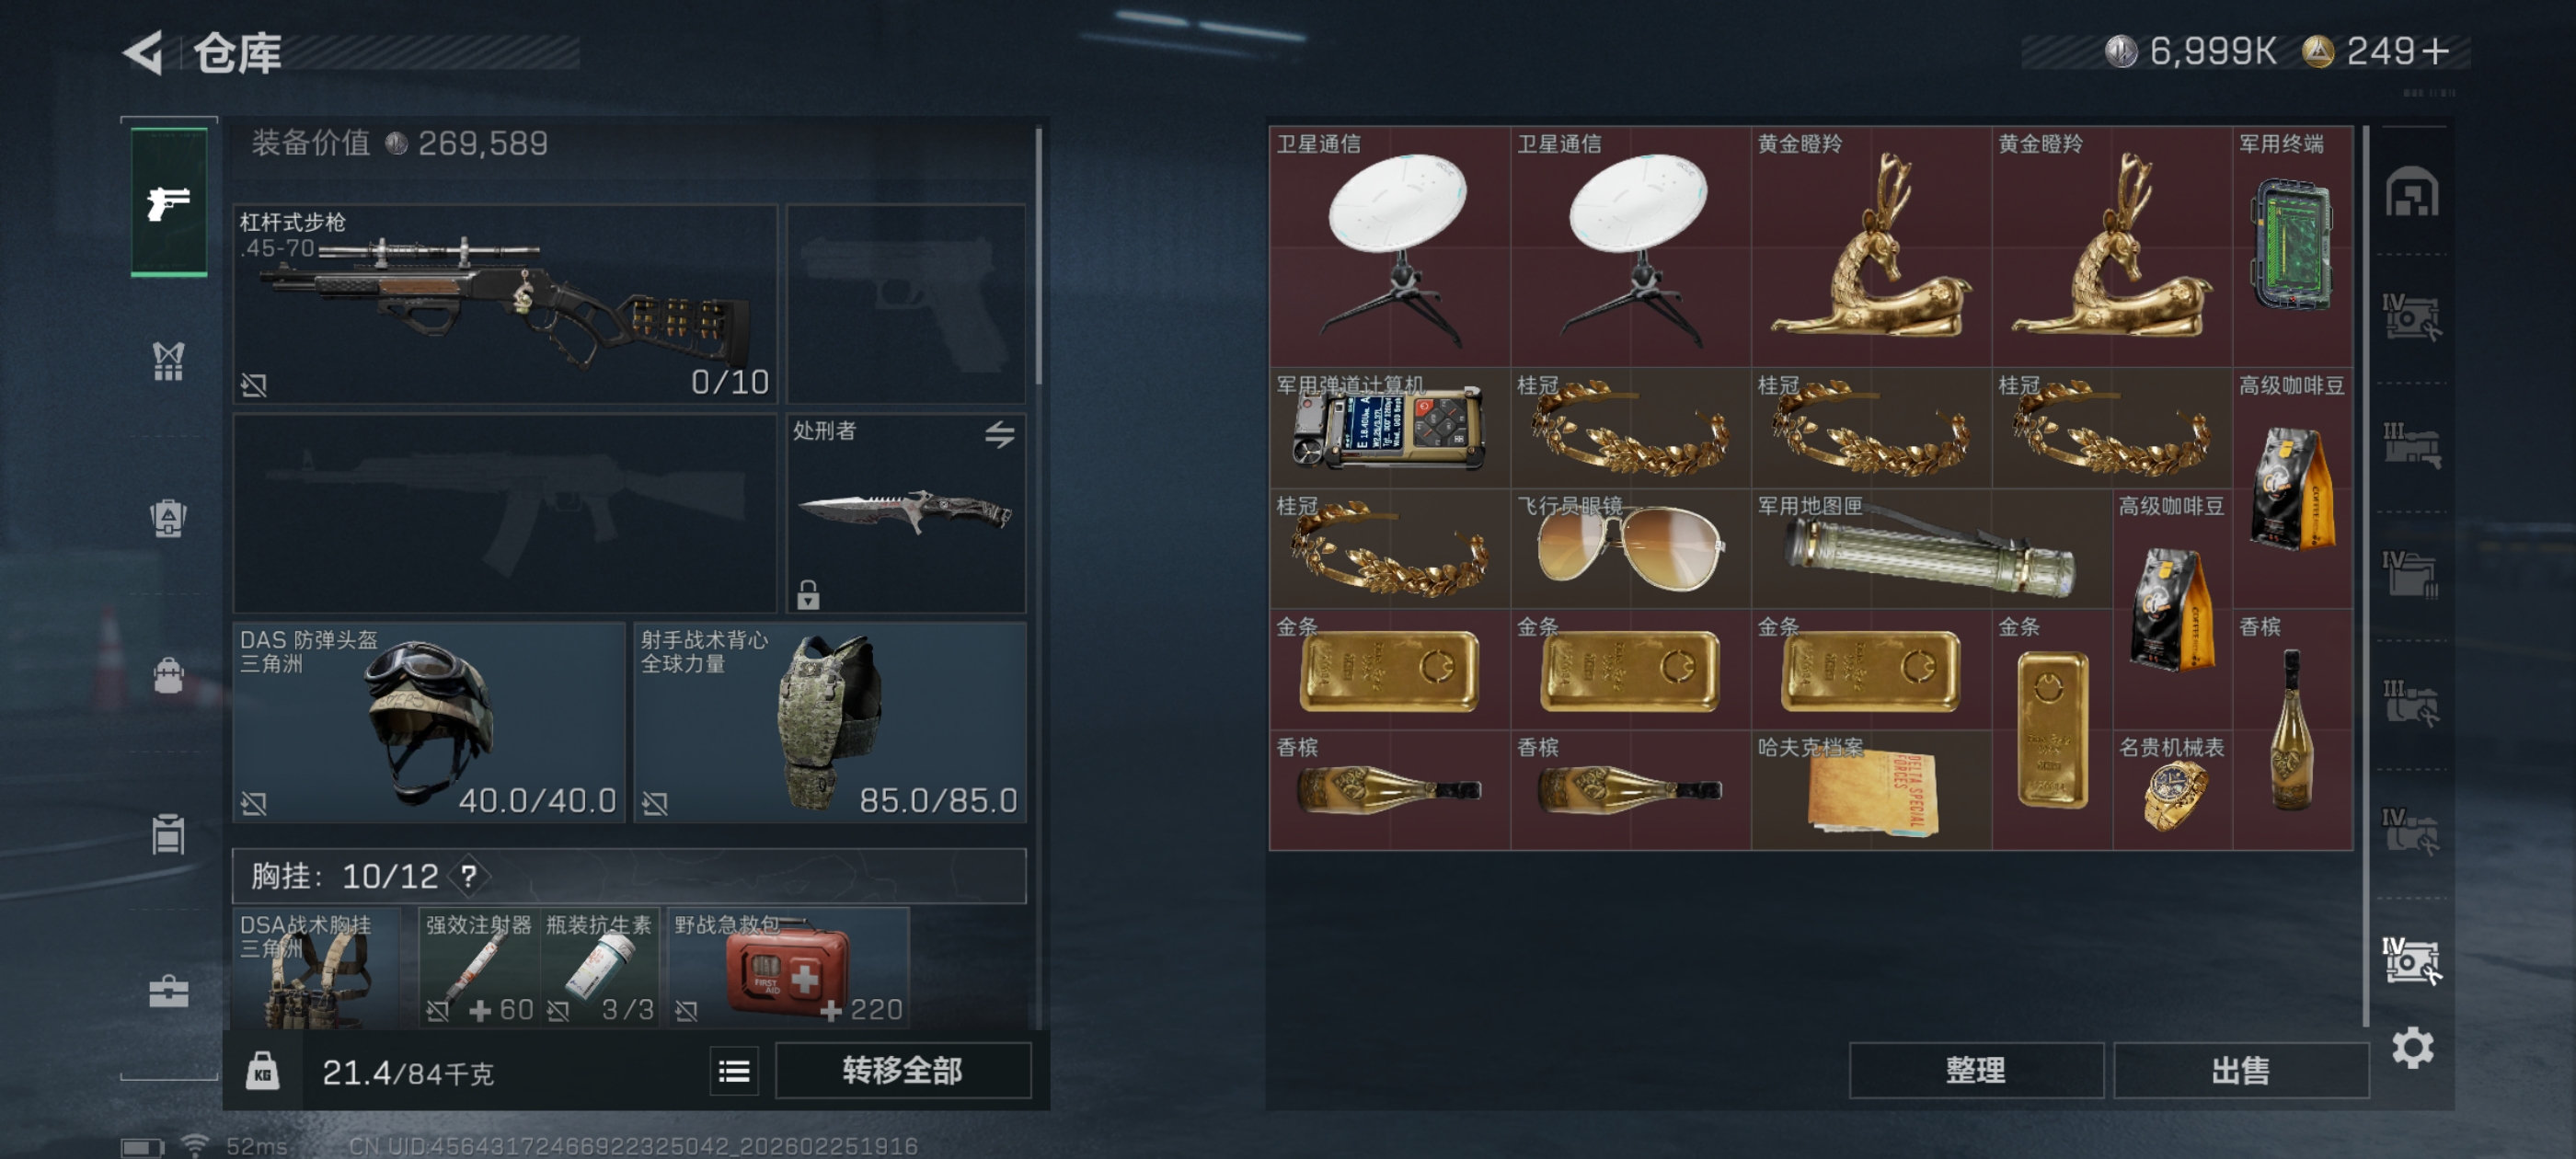Click the swap arrows on 处刑者 knife slot

coord(999,434)
